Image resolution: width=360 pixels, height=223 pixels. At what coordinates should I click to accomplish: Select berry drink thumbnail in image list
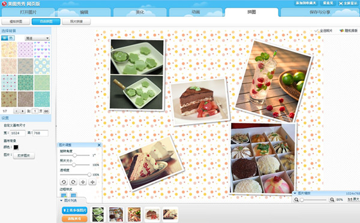coord(134,215)
